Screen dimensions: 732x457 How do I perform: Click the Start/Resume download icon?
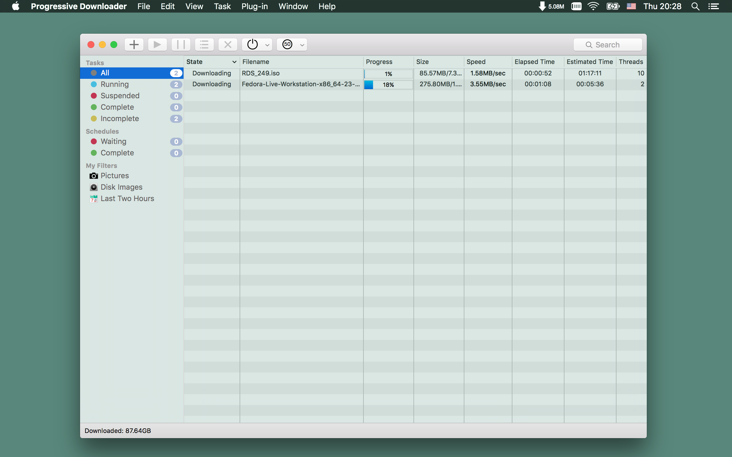pyautogui.click(x=156, y=44)
